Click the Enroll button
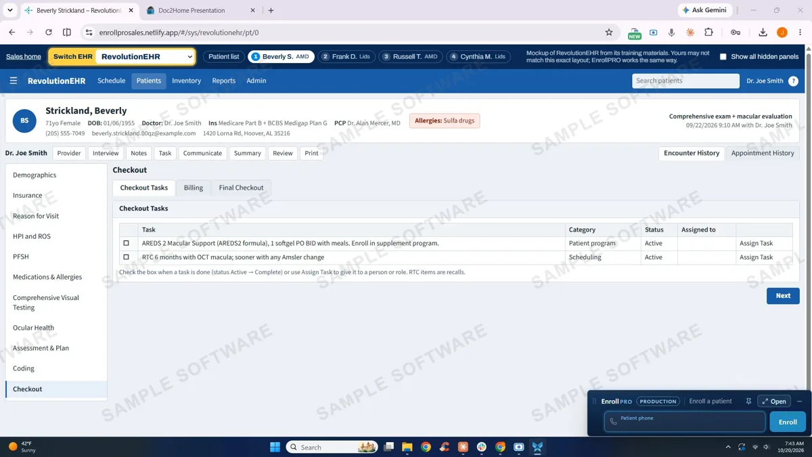Viewport: 812px width, 457px height. pyautogui.click(x=788, y=422)
